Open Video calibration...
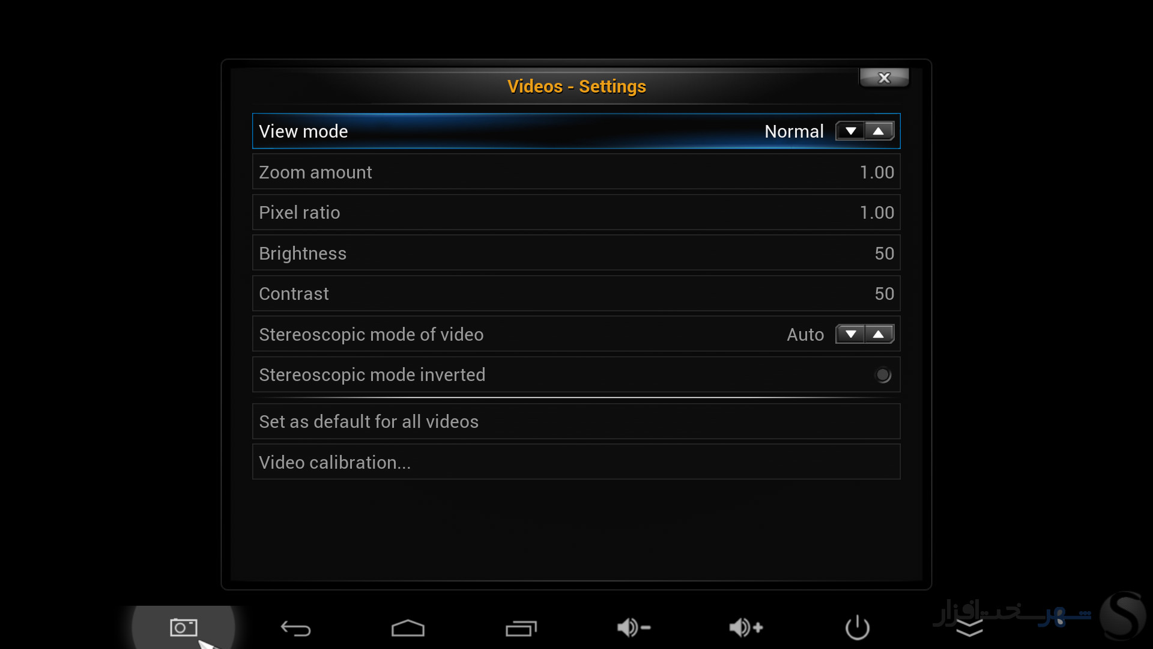1153x649 pixels. 576,462
